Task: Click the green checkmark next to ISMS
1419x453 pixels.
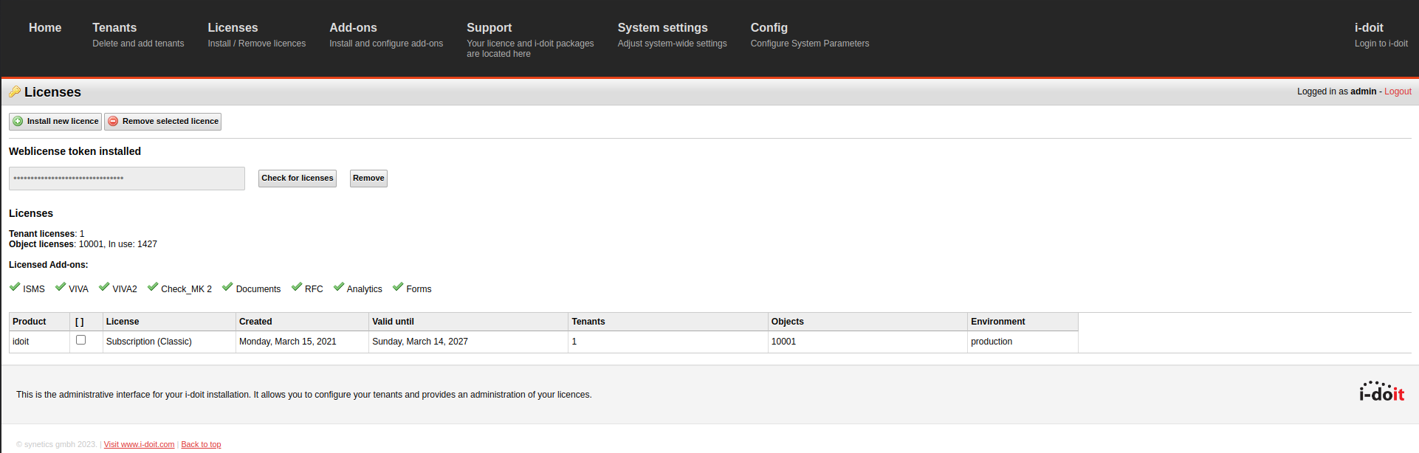Action: point(15,287)
